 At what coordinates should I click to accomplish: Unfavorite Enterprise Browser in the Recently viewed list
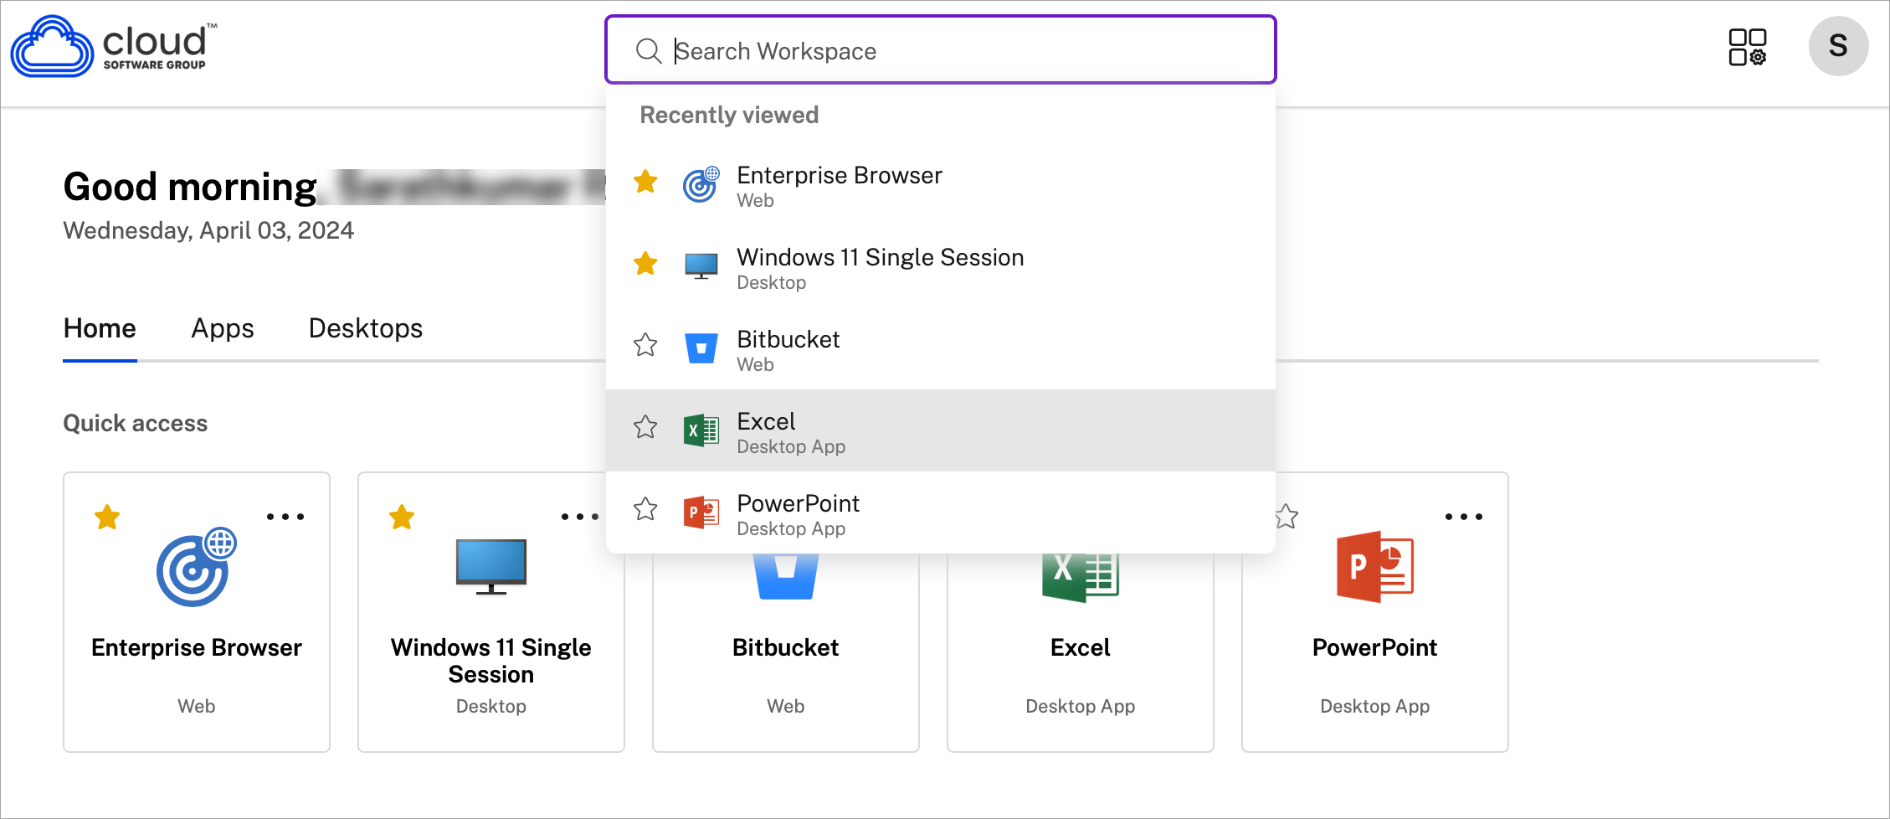click(x=645, y=181)
